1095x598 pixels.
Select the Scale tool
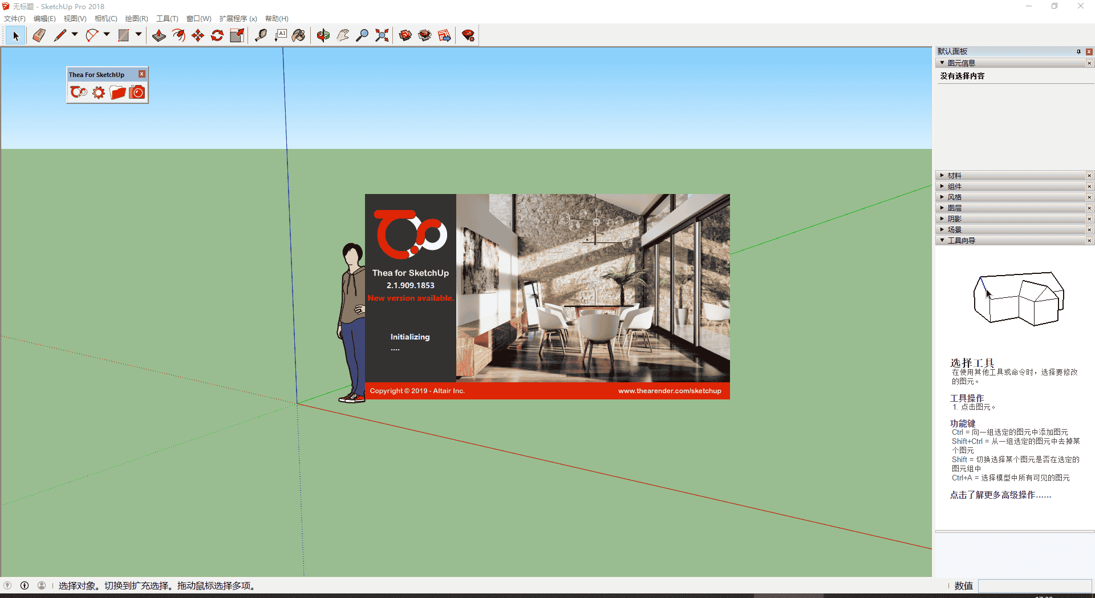point(237,36)
